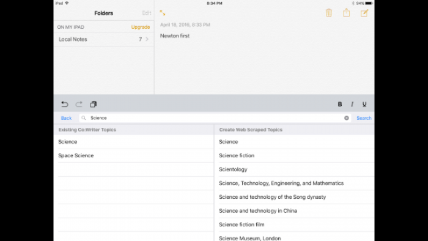This screenshot has width=428, height=241.
Task: Toggle italic formatting
Action: pos(352,104)
